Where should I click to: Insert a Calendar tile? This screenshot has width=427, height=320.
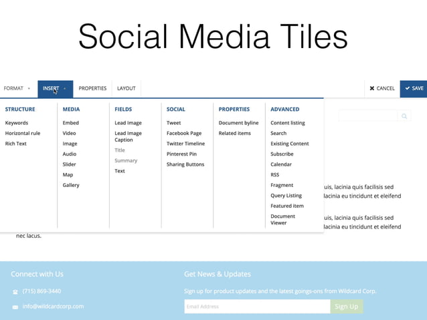[x=281, y=164]
